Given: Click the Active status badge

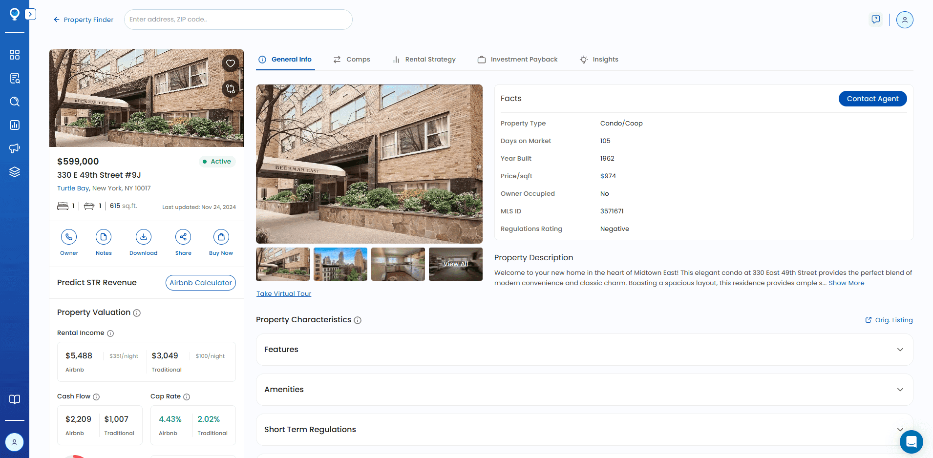Looking at the screenshot, I should tap(217, 162).
